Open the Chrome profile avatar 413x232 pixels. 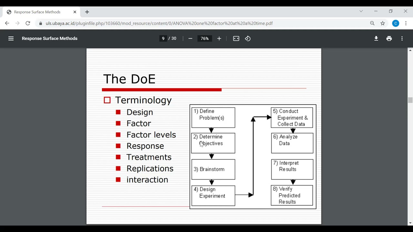pyautogui.click(x=396, y=23)
